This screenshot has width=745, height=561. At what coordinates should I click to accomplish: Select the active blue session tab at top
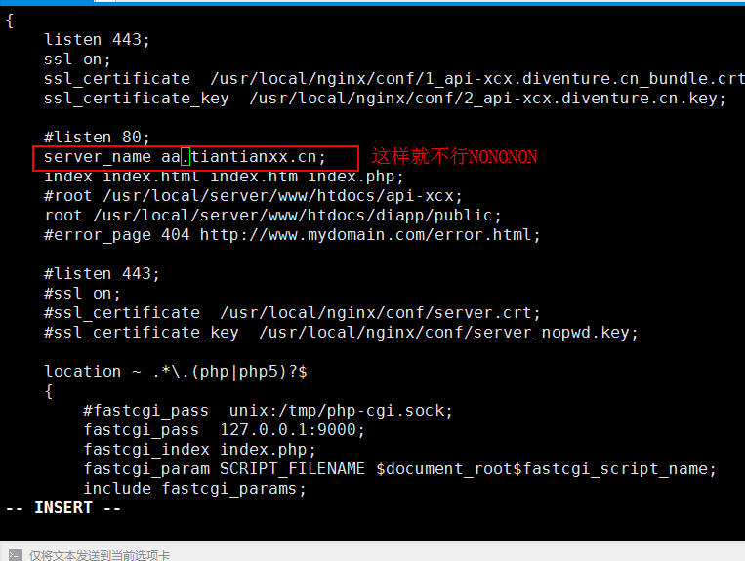47,2
